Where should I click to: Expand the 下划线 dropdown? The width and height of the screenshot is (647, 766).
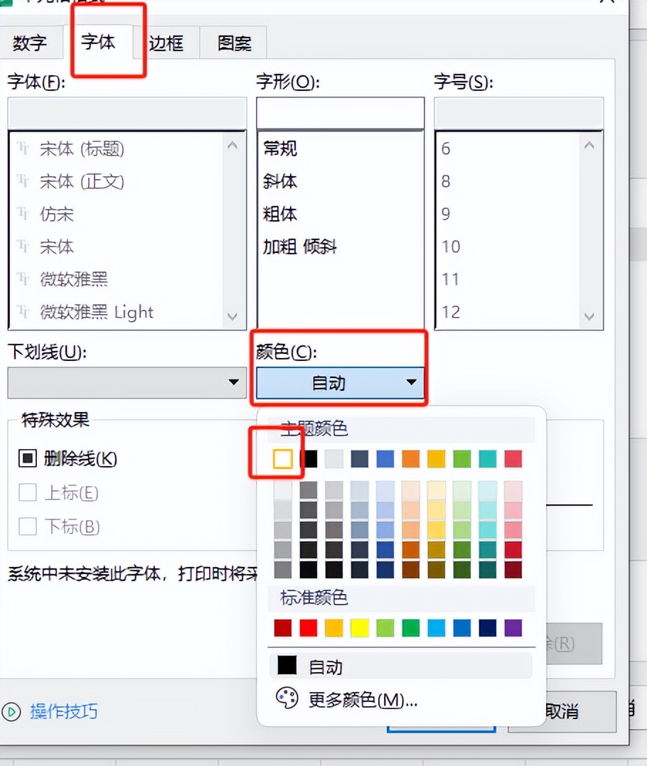pos(127,382)
